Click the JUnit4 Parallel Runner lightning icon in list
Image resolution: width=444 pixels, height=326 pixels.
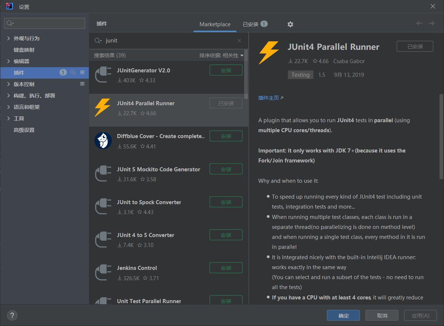tap(103, 108)
